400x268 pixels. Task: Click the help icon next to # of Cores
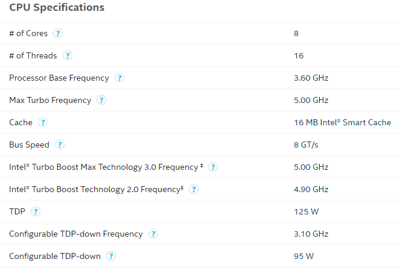(x=58, y=33)
